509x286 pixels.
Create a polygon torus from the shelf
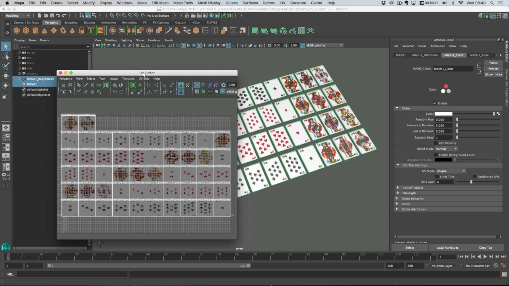[63, 31]
